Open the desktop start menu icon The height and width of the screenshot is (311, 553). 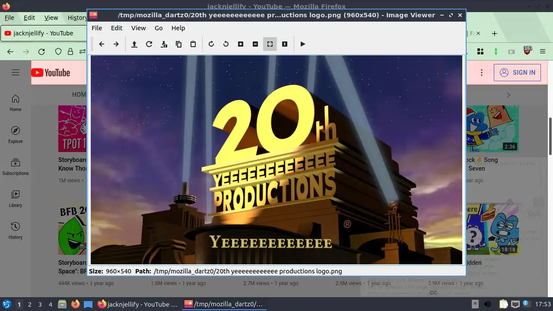coord(6,304)
